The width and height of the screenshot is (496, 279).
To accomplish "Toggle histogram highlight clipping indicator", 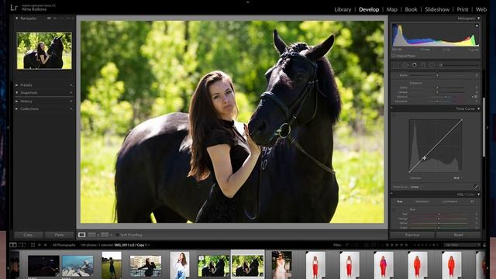I will [x=477, y=26].
